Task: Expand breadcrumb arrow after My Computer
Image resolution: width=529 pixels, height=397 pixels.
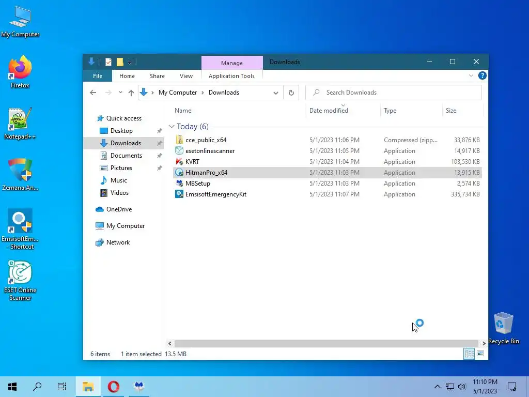Action: (x=203, y=93)
